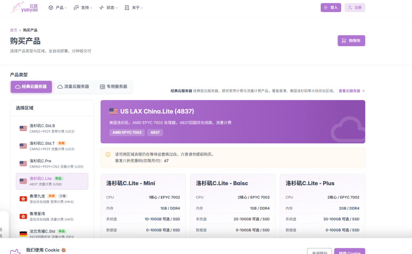Click the 接受 Cookie button
The height and width of the screenshot is (254, 412).
(350, 251)
